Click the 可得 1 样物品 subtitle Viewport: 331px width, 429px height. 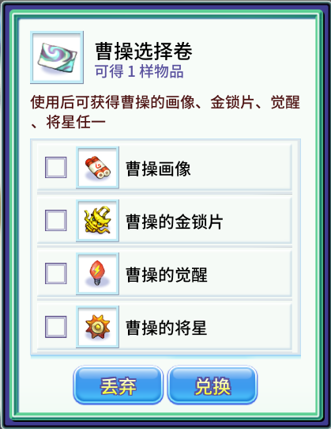139,71
